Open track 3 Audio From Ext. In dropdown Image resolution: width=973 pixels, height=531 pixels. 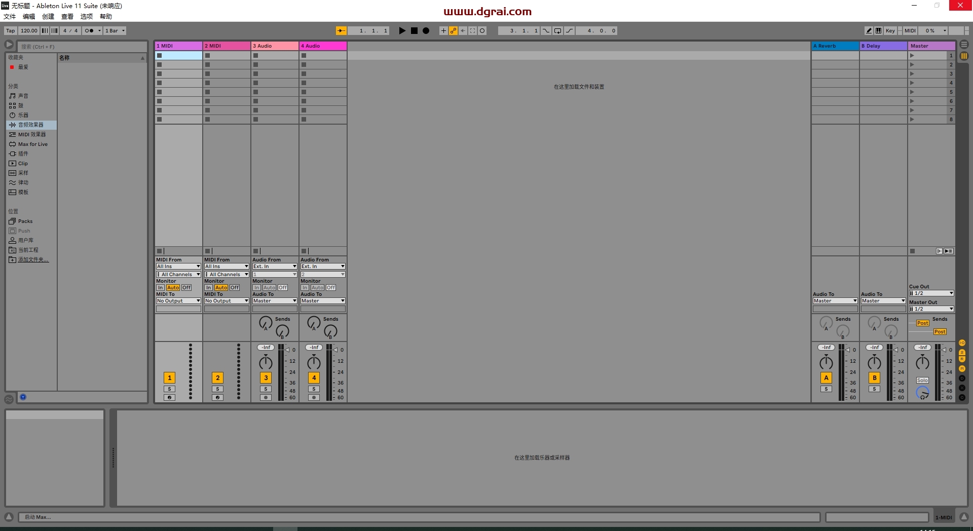click(275, 266)
